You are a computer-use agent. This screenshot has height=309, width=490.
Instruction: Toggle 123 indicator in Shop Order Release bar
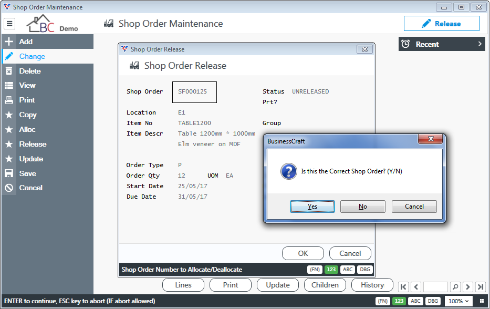331,269
